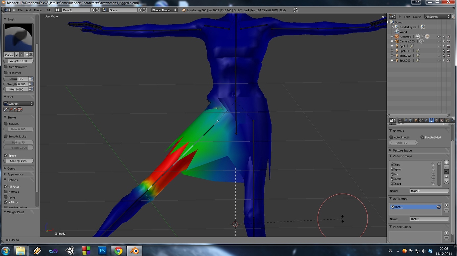
Task: Enable Multi-Paint checkbox
Action: [6, 73]
